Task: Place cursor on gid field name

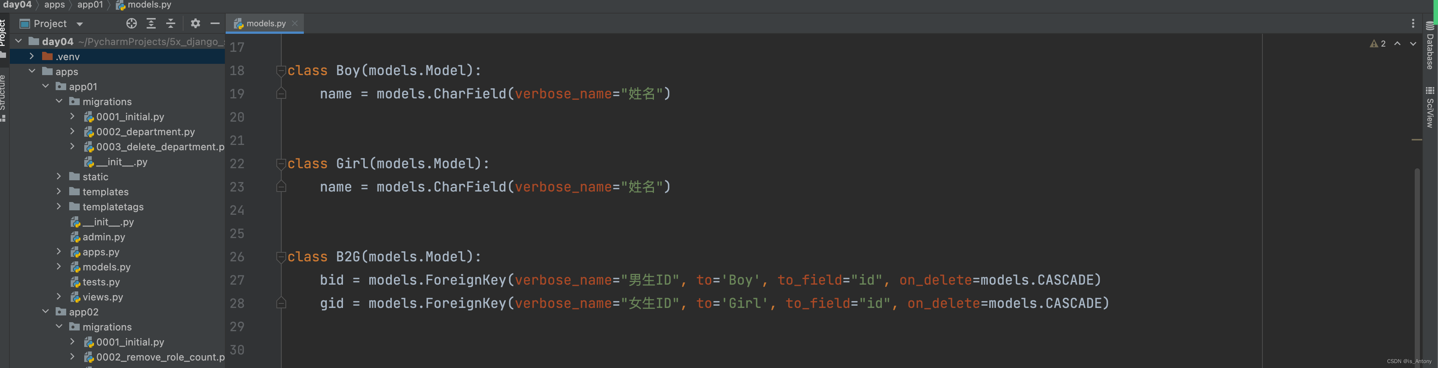Action: [332, 303]
